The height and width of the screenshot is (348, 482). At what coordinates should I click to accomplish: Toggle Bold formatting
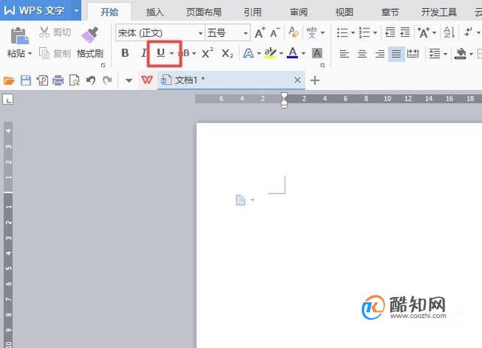pos(125,53)
